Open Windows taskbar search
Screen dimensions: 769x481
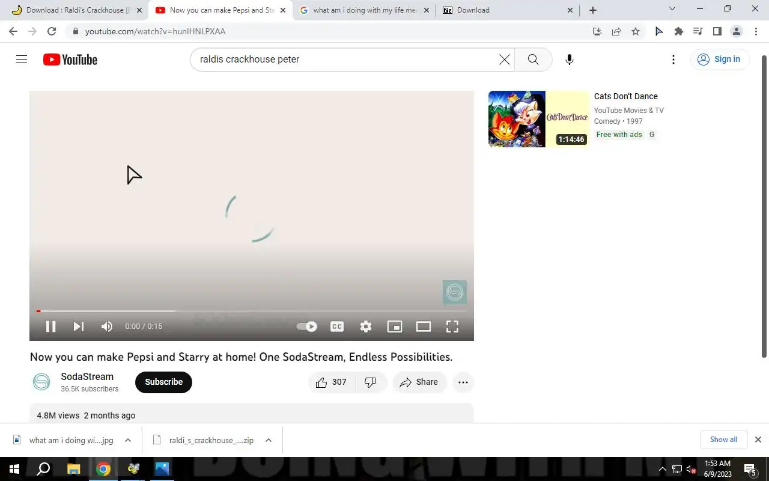43,469
